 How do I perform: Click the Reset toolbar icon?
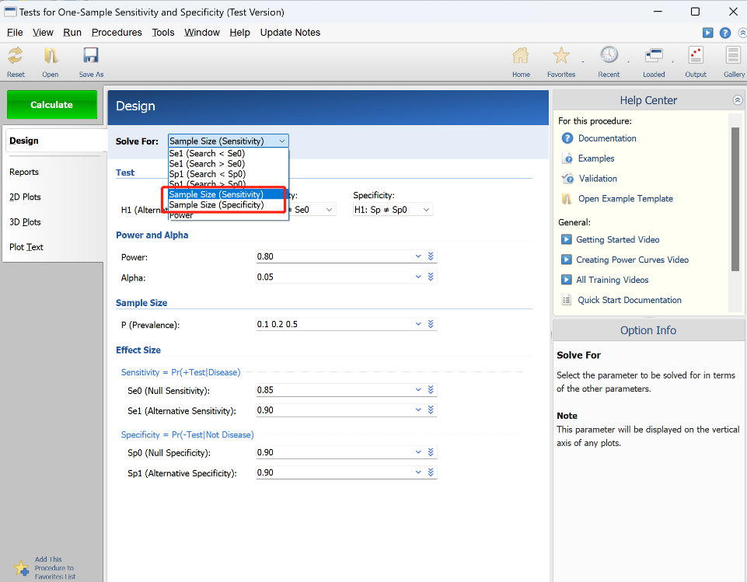[16, 56]
